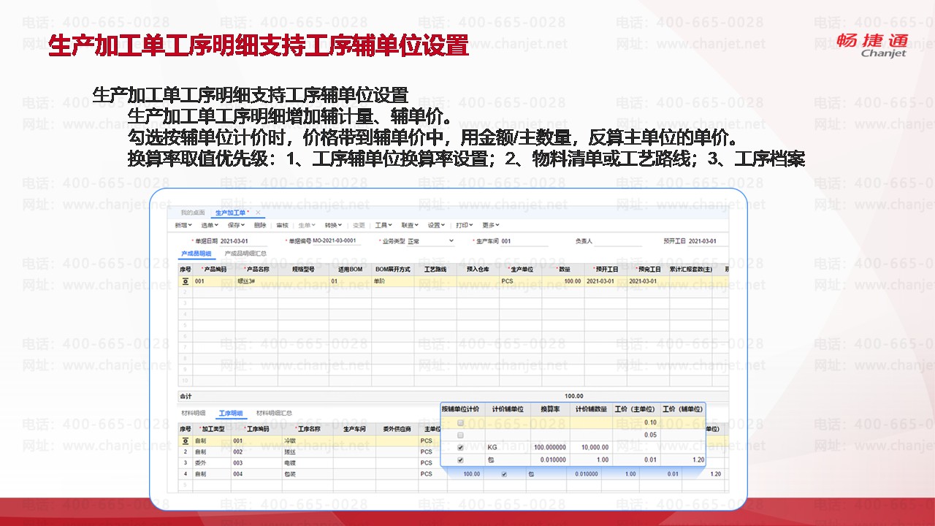Click the row menu icon beside 冷镦
Image resolution: width=935 pixels, height=526 pixels.
[x=186, y=441]
